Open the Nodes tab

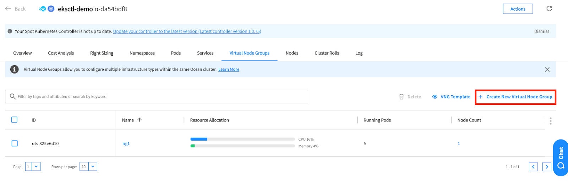click(x=292, y=53)
